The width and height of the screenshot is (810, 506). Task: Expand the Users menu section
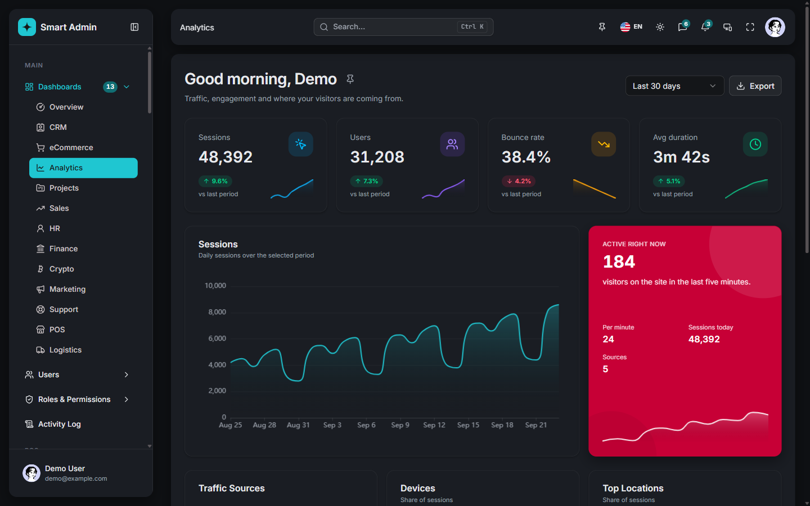pyautogui.click(x=78, y=374)
